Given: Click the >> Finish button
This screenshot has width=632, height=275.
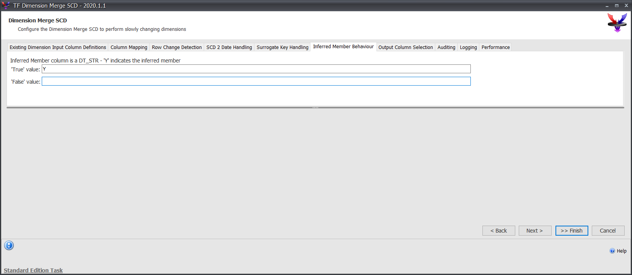Looking at the screenshot, I should [x=571, y=231].
